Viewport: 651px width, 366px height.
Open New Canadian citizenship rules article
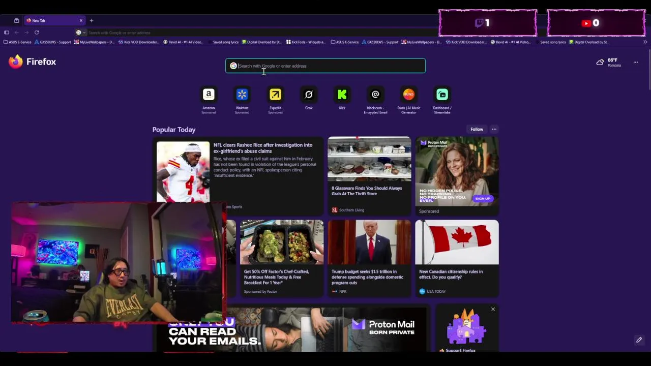(x=451, y=274)
